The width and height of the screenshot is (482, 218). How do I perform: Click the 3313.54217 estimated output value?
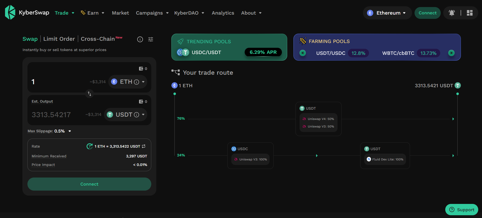click(x=51, y=115)
